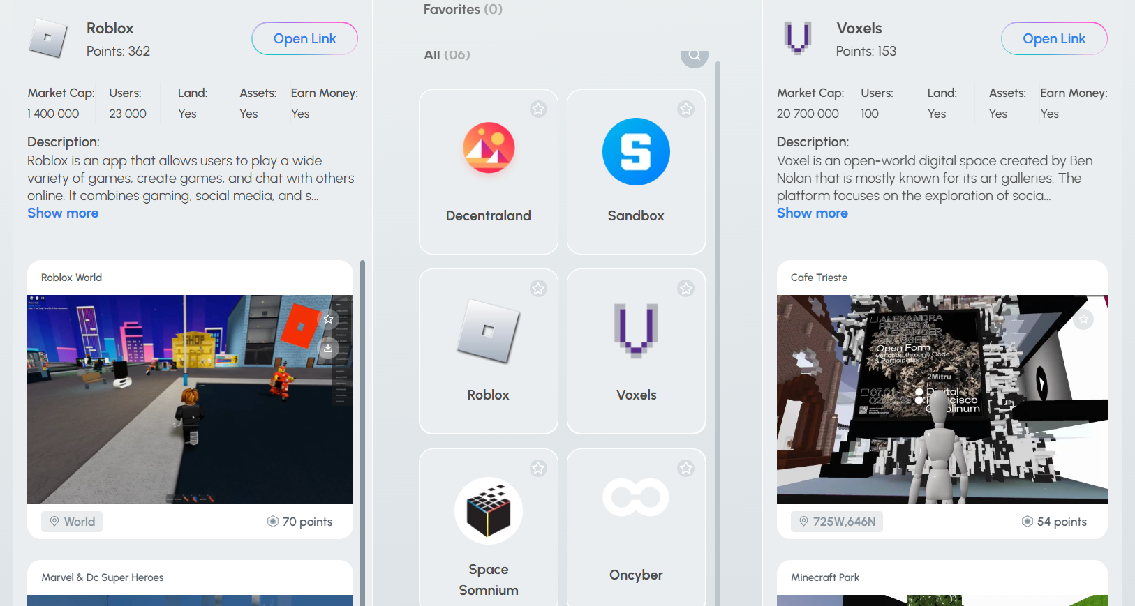Viewport: 1135px width, 606px height.
Task: Click the metaverse list scrollbar
Action: 718,333
